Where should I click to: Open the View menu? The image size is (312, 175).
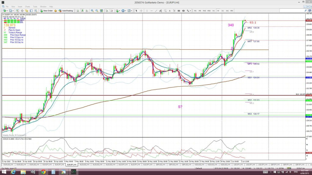[x=13, y=7]
